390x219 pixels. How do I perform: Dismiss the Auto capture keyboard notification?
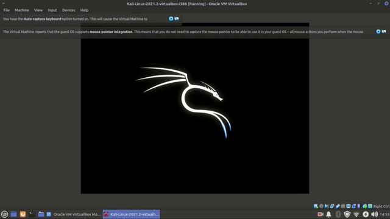tap(171, 19)
